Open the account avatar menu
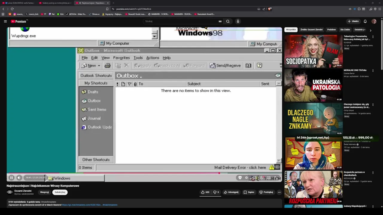Screen dimensions: 383x215 point(374,21)
